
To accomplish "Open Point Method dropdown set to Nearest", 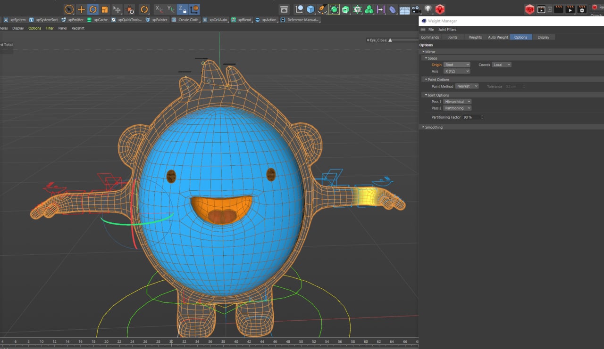I will click(467, 86).
